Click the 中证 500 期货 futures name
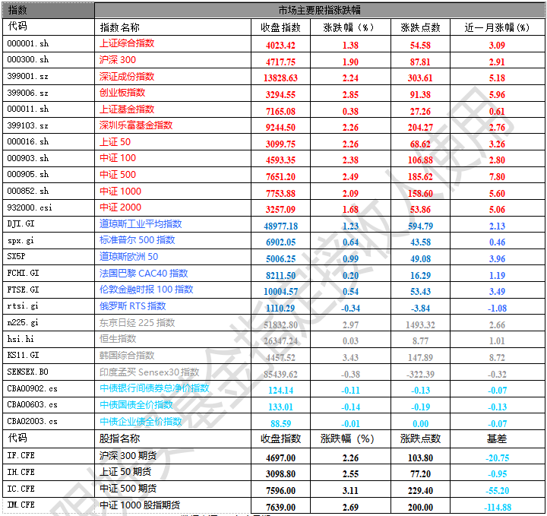547x516 pixels. coord(128,489)
